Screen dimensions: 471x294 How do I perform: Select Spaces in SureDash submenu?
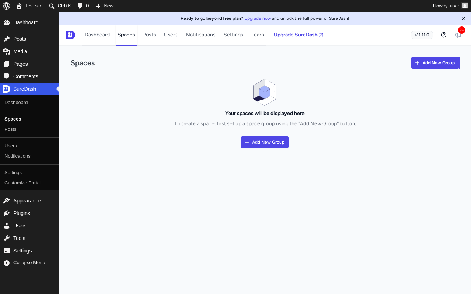coord(13,119)
